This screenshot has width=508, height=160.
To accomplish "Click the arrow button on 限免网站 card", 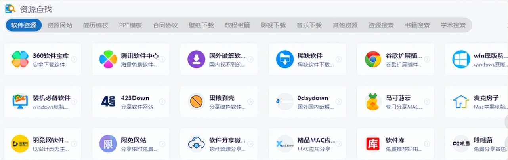I will coord(162,144).
